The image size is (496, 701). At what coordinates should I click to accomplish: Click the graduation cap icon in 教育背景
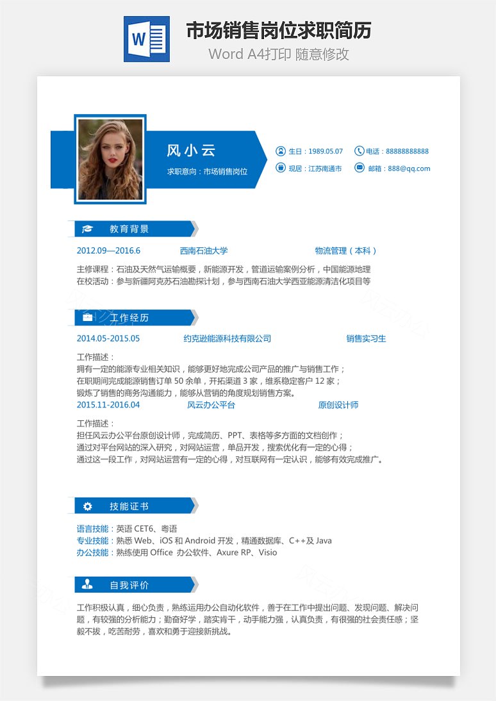click(x=87, y=229)
